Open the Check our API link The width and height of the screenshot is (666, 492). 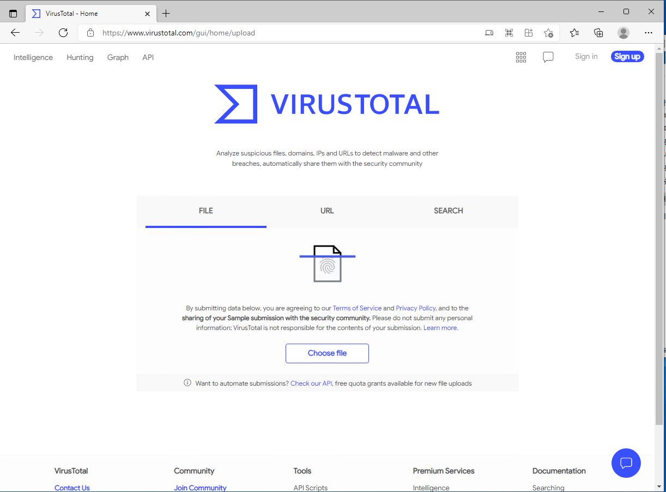point(311,383)
